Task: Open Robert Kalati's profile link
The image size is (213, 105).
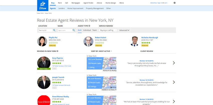Action: pyautogui.click(x=100, y=38)
